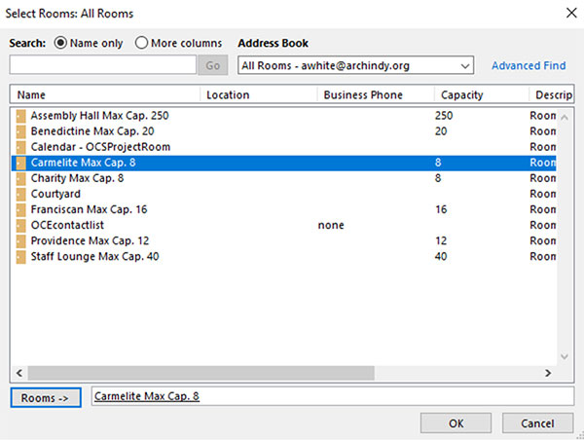Select the More columns search option
584x440 pixels.
(142, 43)
